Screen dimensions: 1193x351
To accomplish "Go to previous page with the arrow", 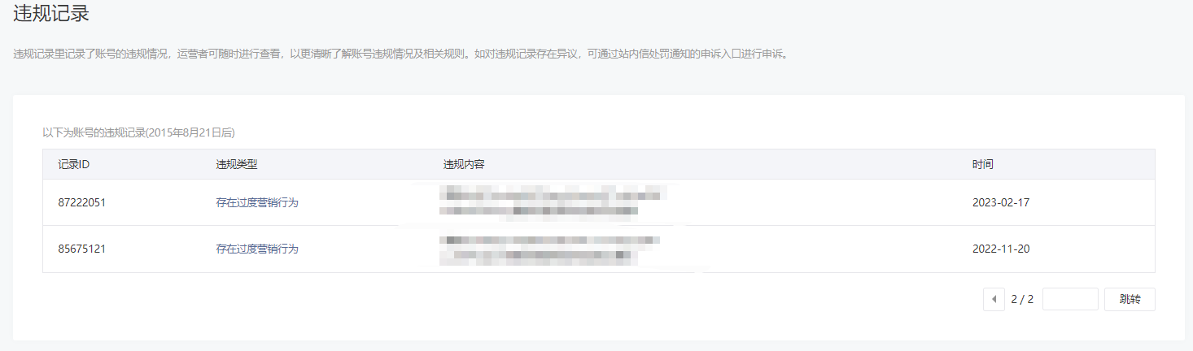I will (x=994, y=299).
